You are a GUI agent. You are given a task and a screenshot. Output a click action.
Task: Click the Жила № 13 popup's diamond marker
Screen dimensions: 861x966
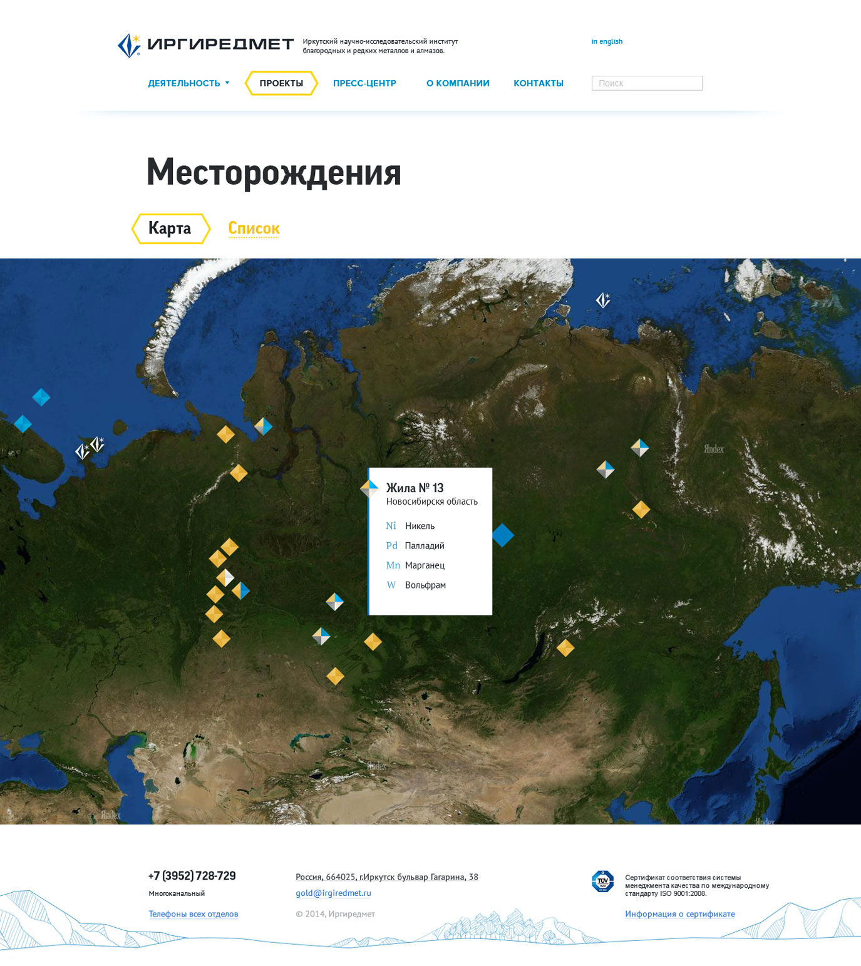click(369, 488)
